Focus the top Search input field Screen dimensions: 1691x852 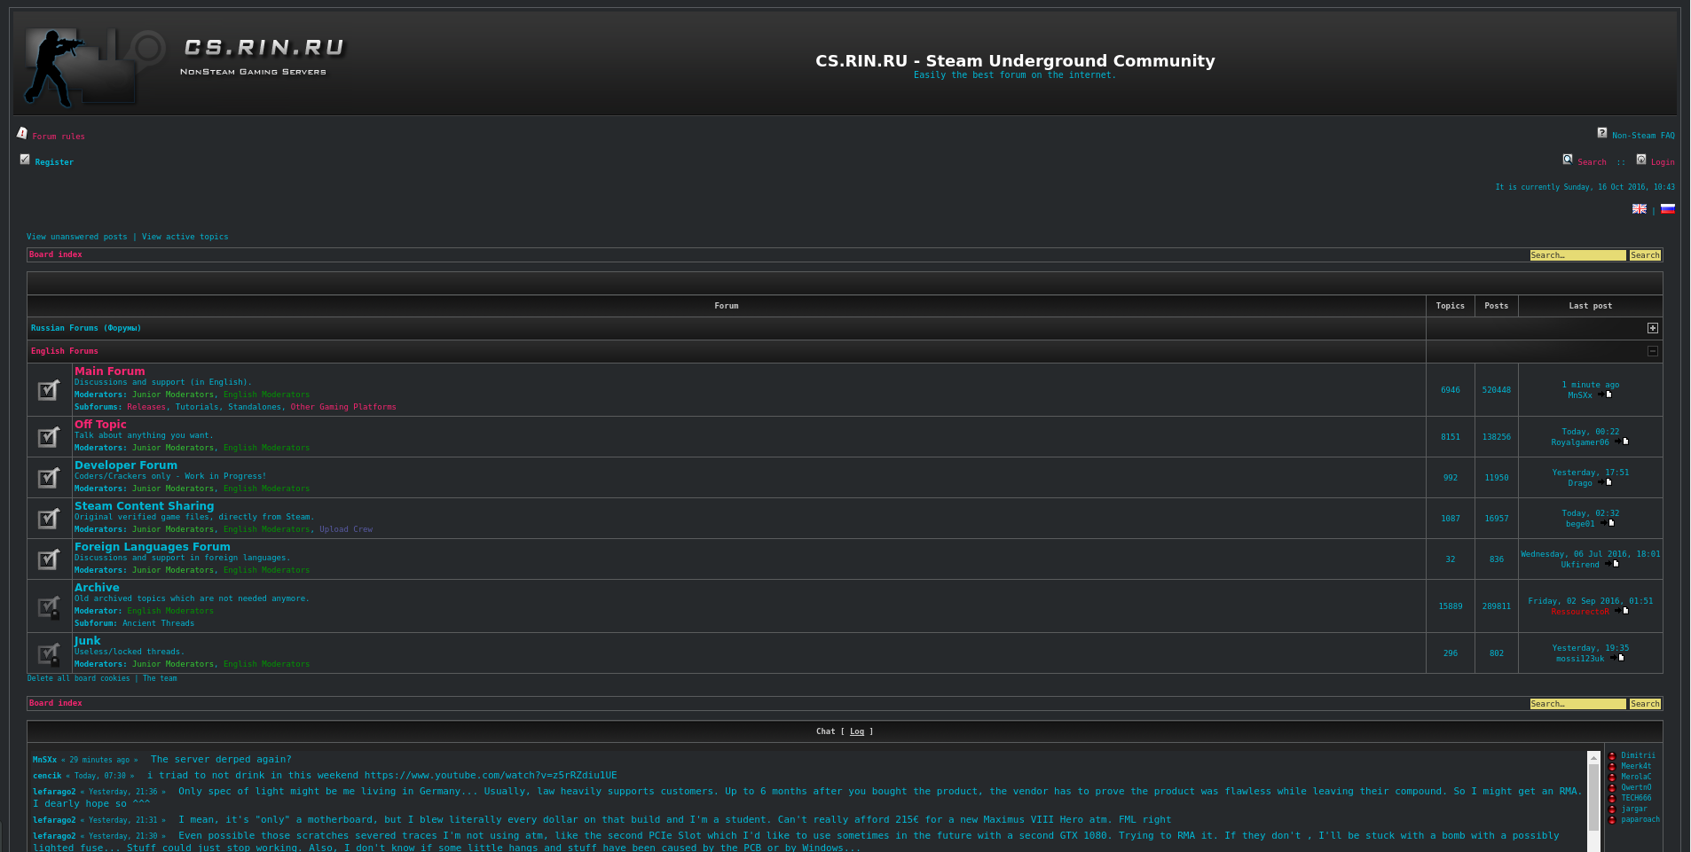tap(1577, 255)
